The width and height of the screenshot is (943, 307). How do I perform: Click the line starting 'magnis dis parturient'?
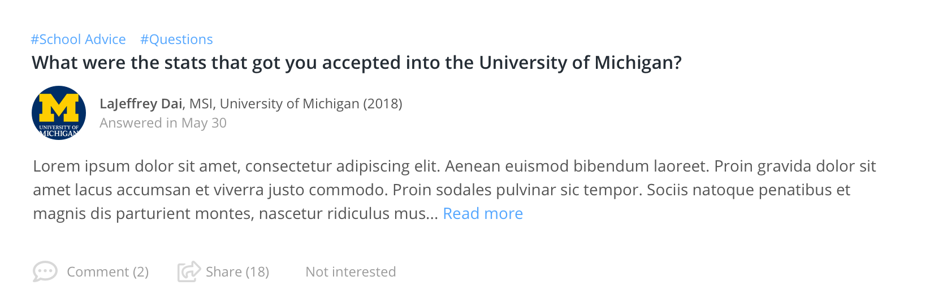point(226,214)
